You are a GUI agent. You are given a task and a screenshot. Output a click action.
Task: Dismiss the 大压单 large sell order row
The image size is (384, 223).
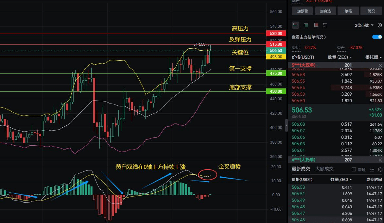(380, 65)
